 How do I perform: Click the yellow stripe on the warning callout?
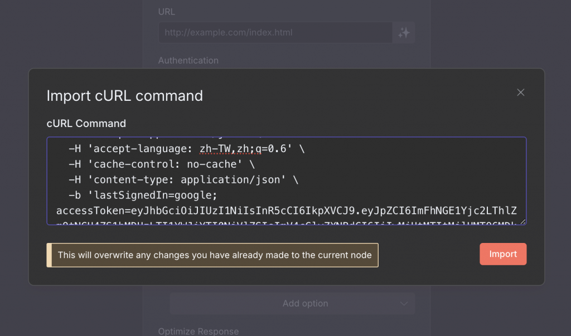pos(49,255)
